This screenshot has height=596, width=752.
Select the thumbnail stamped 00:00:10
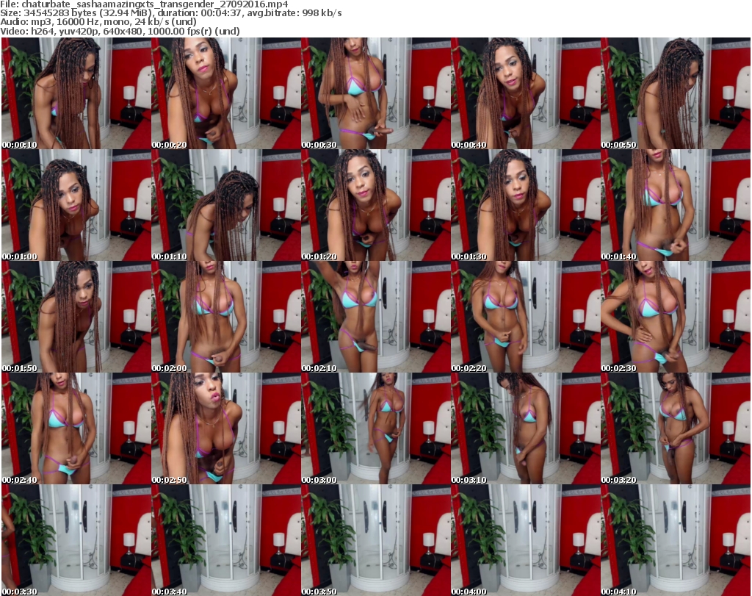(x=76, y=93)
